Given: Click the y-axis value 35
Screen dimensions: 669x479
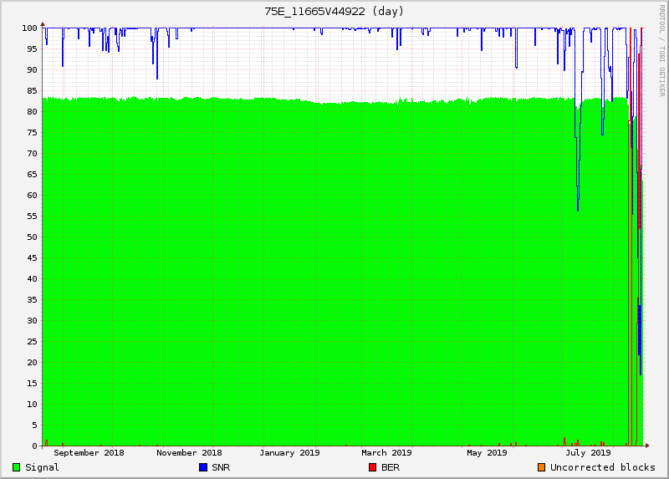Looking at the screenshot, I should (x=32, y=300).
